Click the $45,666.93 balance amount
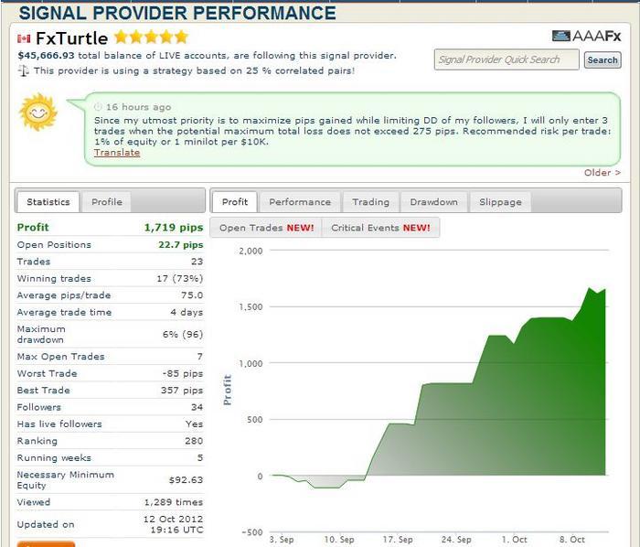Image resolution: width=640 pixels, height=547 pixels. (x=46, y=56)
